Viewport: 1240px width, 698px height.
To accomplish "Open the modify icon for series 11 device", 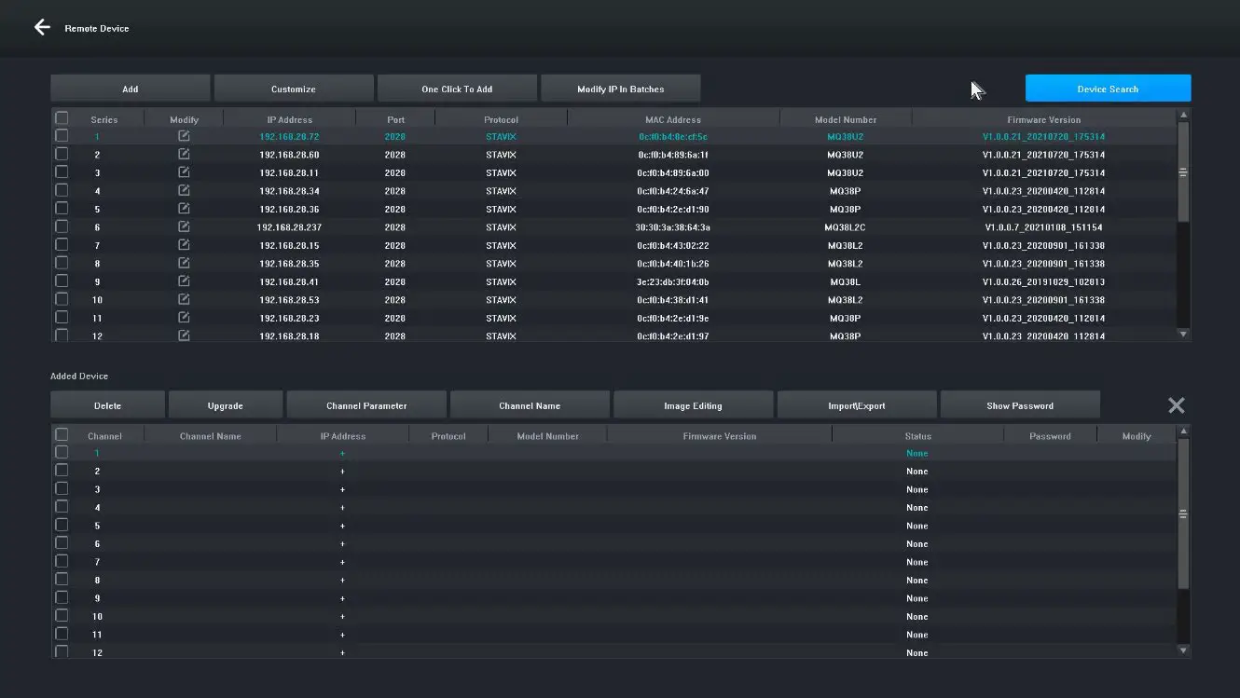I will 184,318.
